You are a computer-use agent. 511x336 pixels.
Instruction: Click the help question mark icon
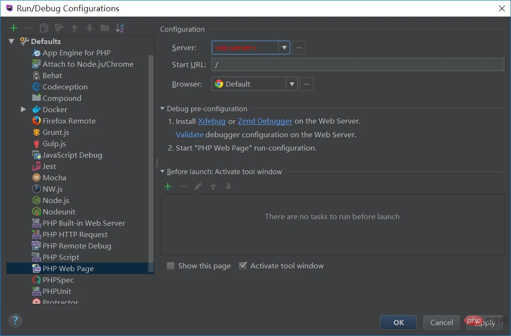15,321
